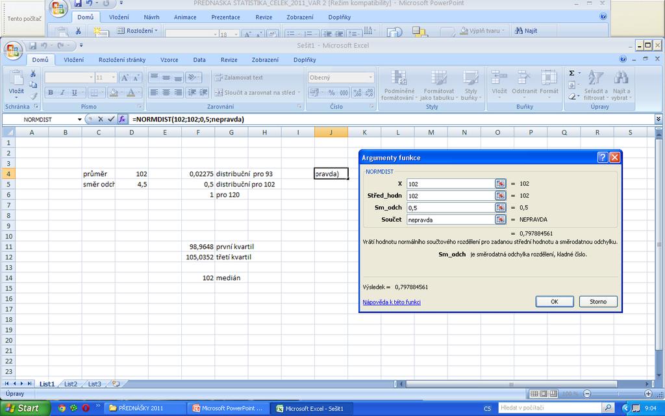
Task: Click OK in Argumenty funkce dialog
Action: pos(555,302)
